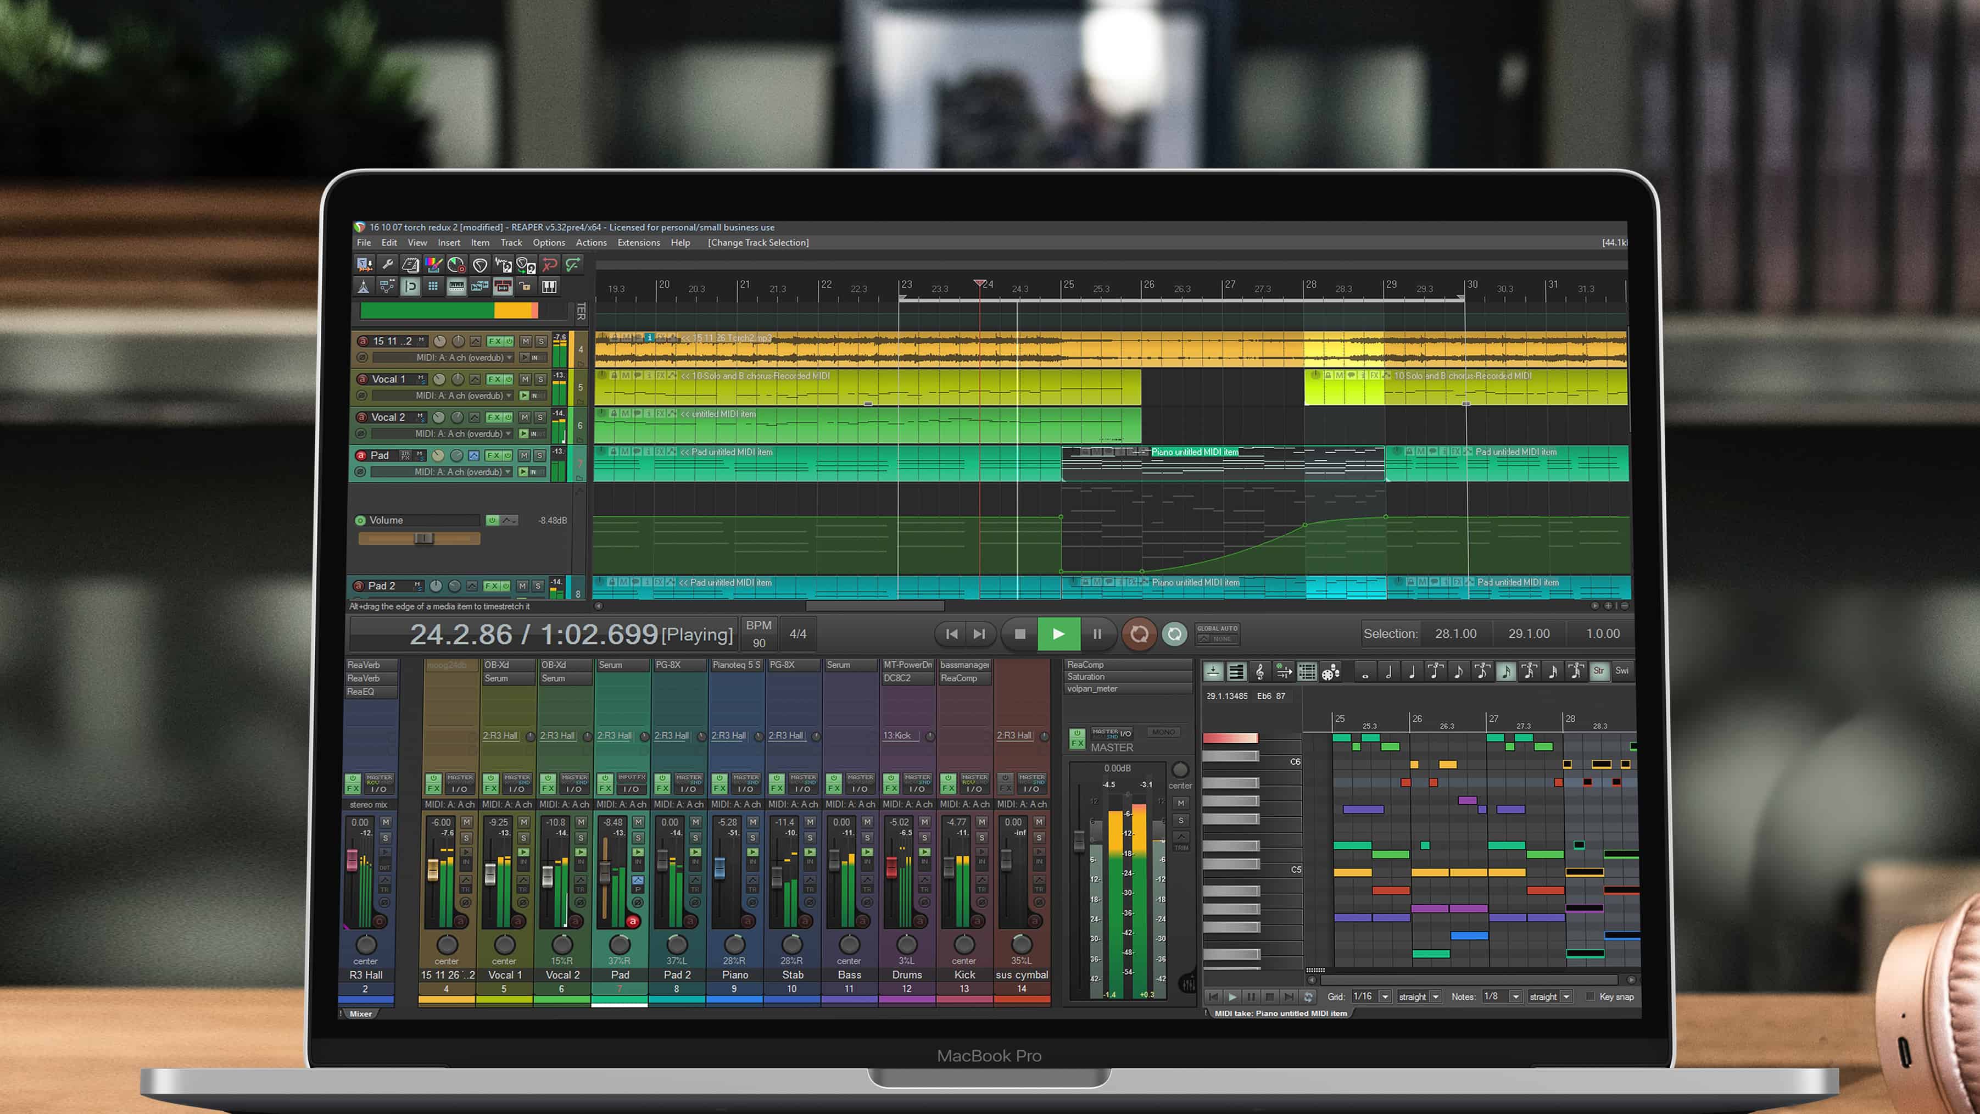Arm the 15 11 ..2 track for recording
The width and height of the screenshot is (1980, 1114).
click(362, 341)
